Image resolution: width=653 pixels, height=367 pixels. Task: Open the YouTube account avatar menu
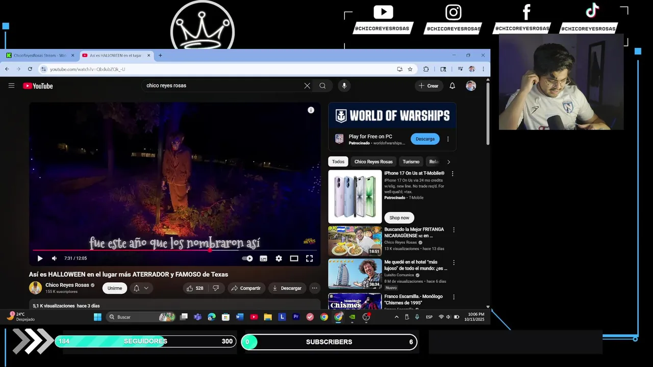[x=471, y=86]
